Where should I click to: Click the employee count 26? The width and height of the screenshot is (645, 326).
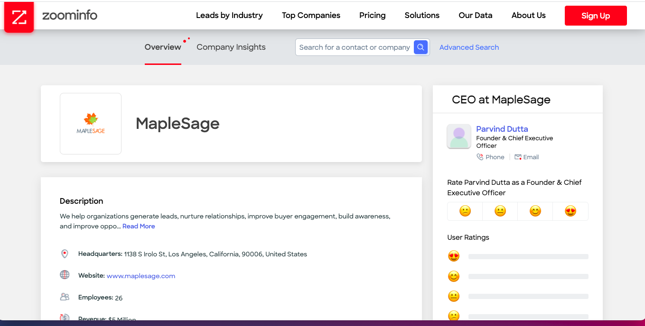pyautogui.click(x=119, y=298)
